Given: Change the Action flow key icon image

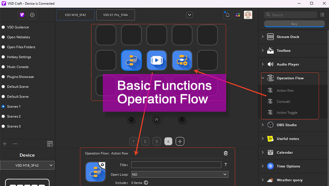Looking at the screenshot, I should click(x=95, y=172).
